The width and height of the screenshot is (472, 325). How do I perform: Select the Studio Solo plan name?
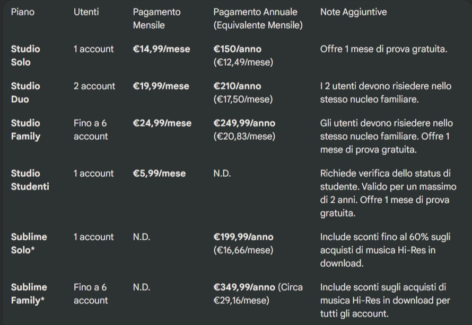click(x=25, y=55)
